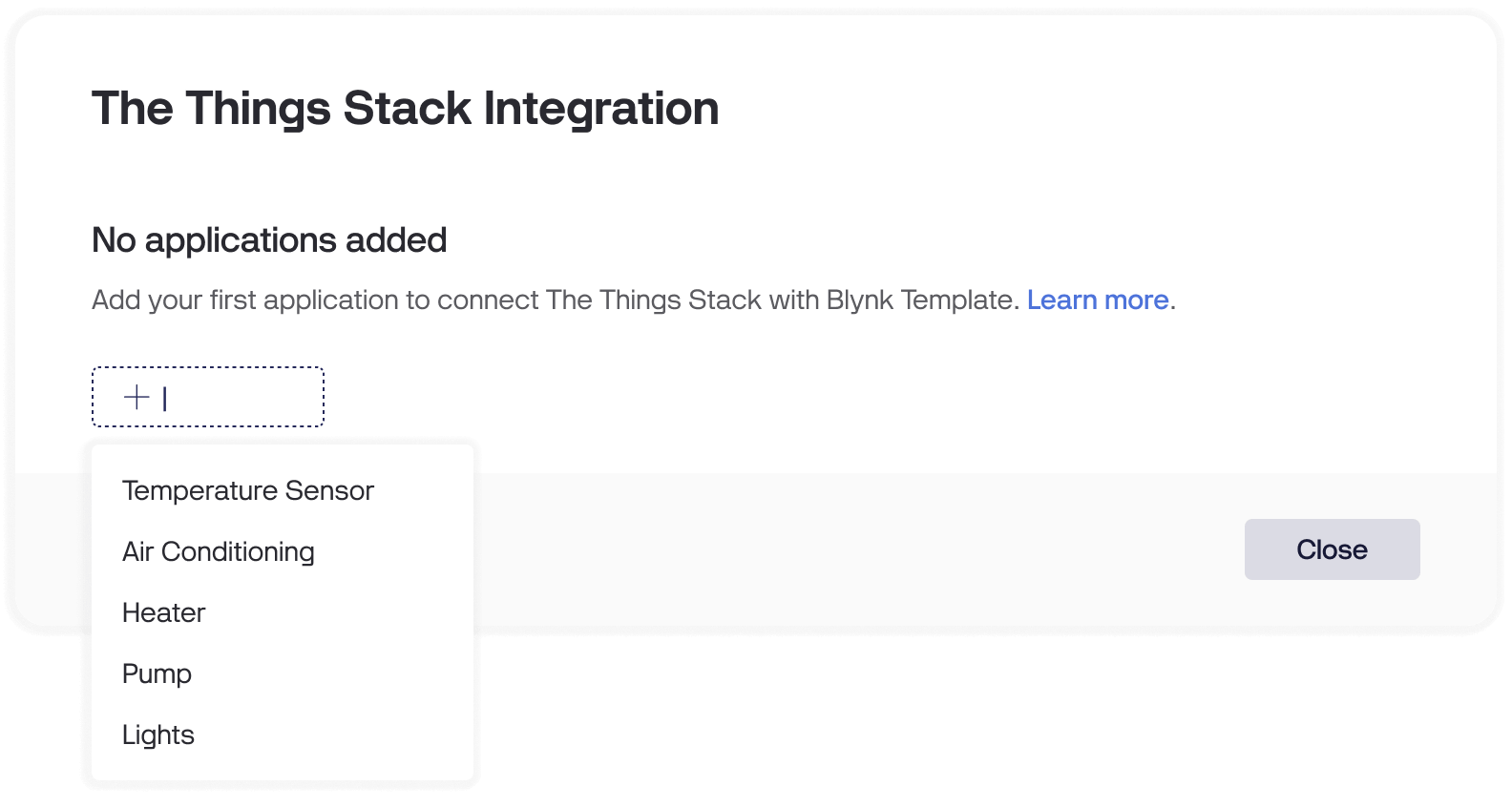Choose Air Conditioning from the application list
This screenshot has height=807, width=1512.
point(218,551)
